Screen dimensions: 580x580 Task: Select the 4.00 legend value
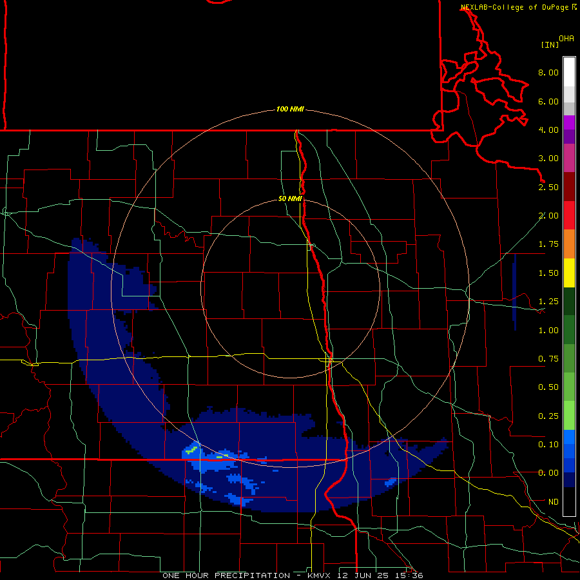point(548,130)
